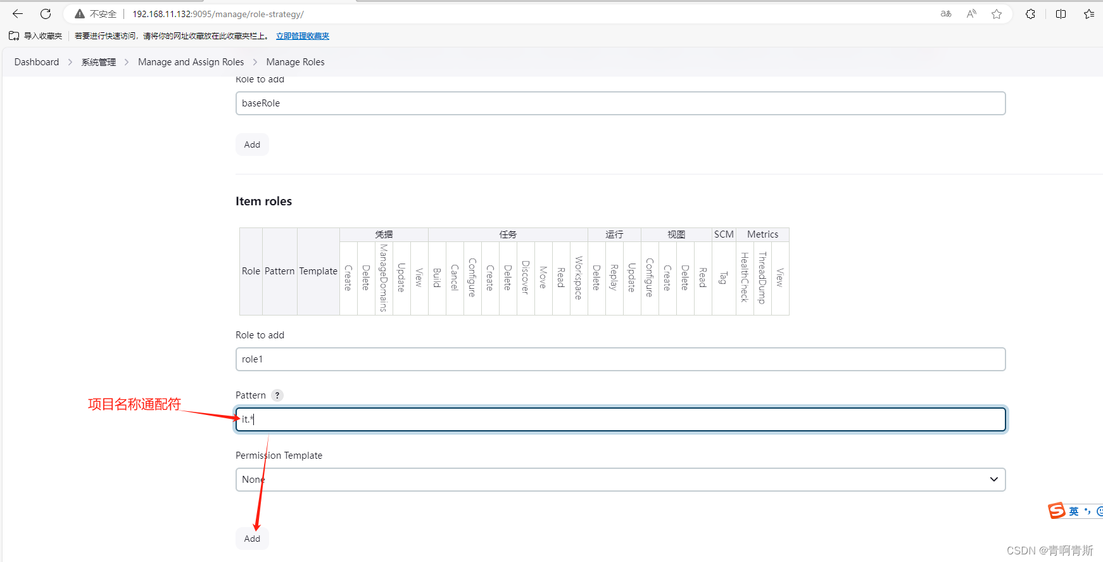Open Pattern help question mark
The image size is (1103, 562).
click(x=277, y=395)
